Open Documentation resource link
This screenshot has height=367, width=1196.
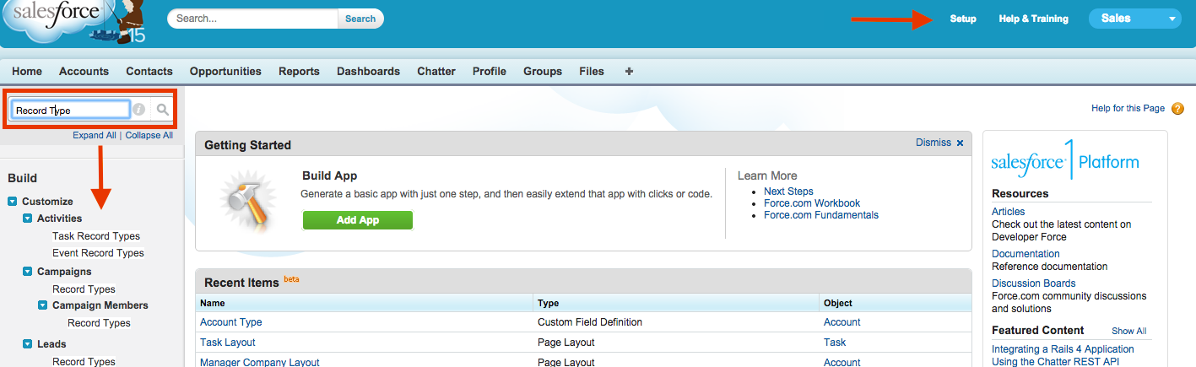(x=1026, y=254)
